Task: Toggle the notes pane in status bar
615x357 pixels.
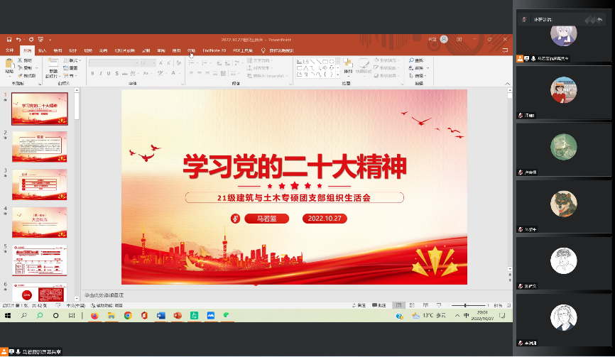Action: (361, 305)
